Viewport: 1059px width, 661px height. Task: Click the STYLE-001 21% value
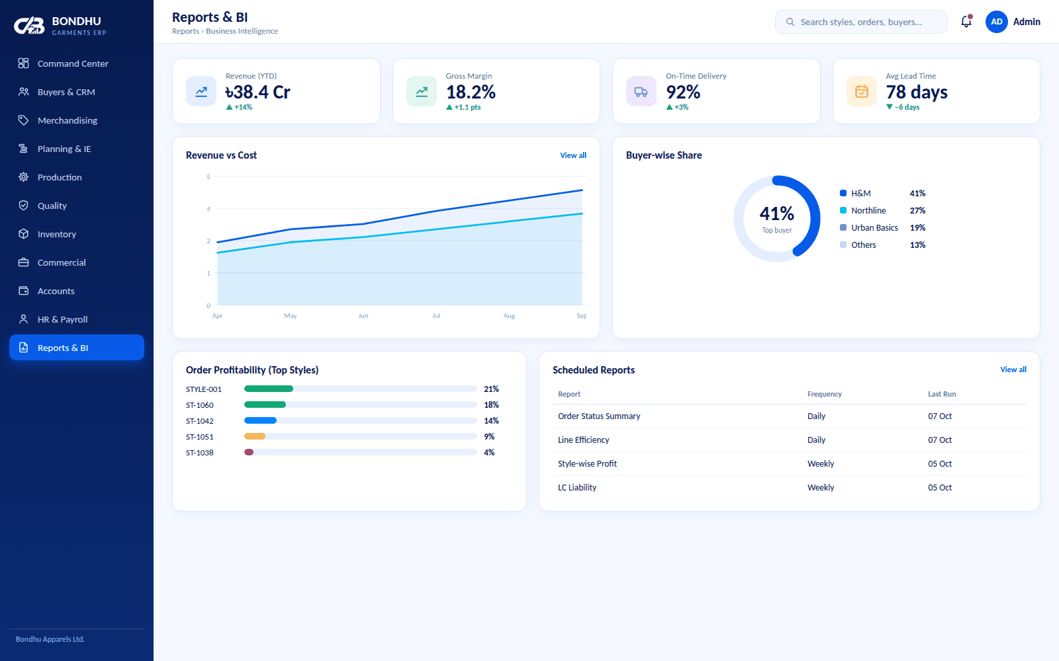(491, 389)
